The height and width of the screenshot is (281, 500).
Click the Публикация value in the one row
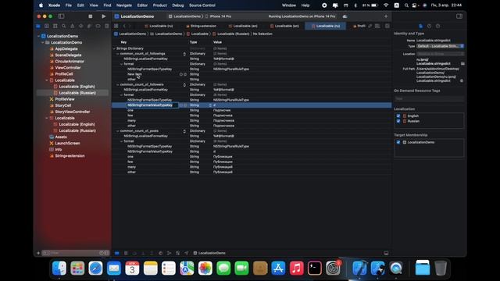point(223,157)
